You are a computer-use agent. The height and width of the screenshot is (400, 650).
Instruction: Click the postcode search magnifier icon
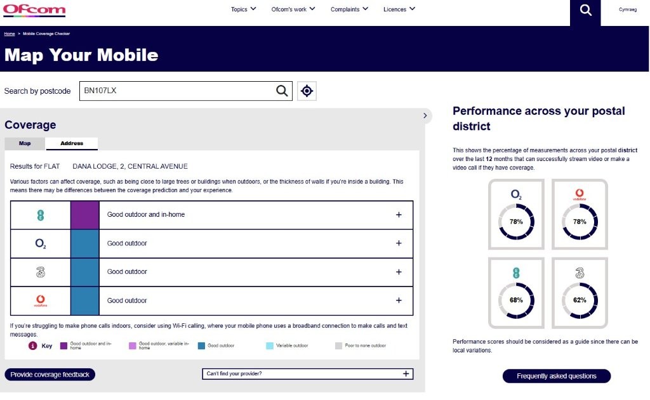[282, 91]
